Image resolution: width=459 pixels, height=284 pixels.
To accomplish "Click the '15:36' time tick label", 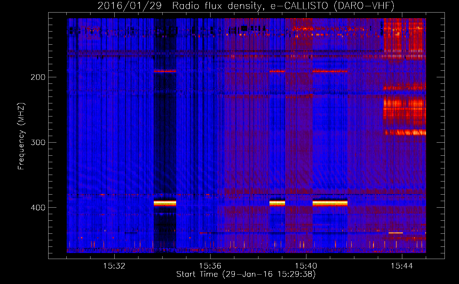I will pos(210,266).
